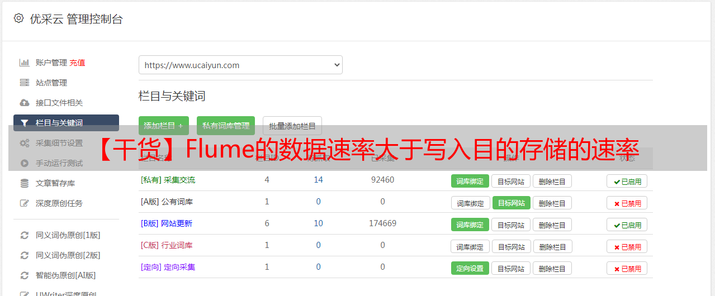Click 删除栏目 in the 定向采集 row
The width and height of the screenshot is (715, 296).
[552, 268]
